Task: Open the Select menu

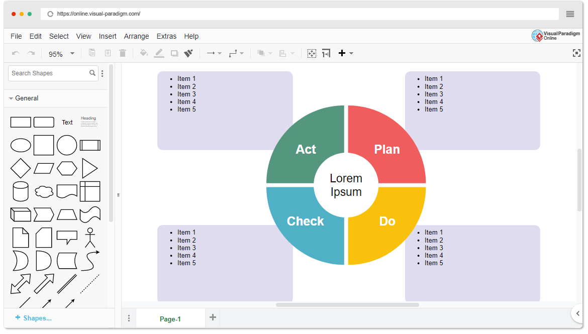Action: coord(59,36)
